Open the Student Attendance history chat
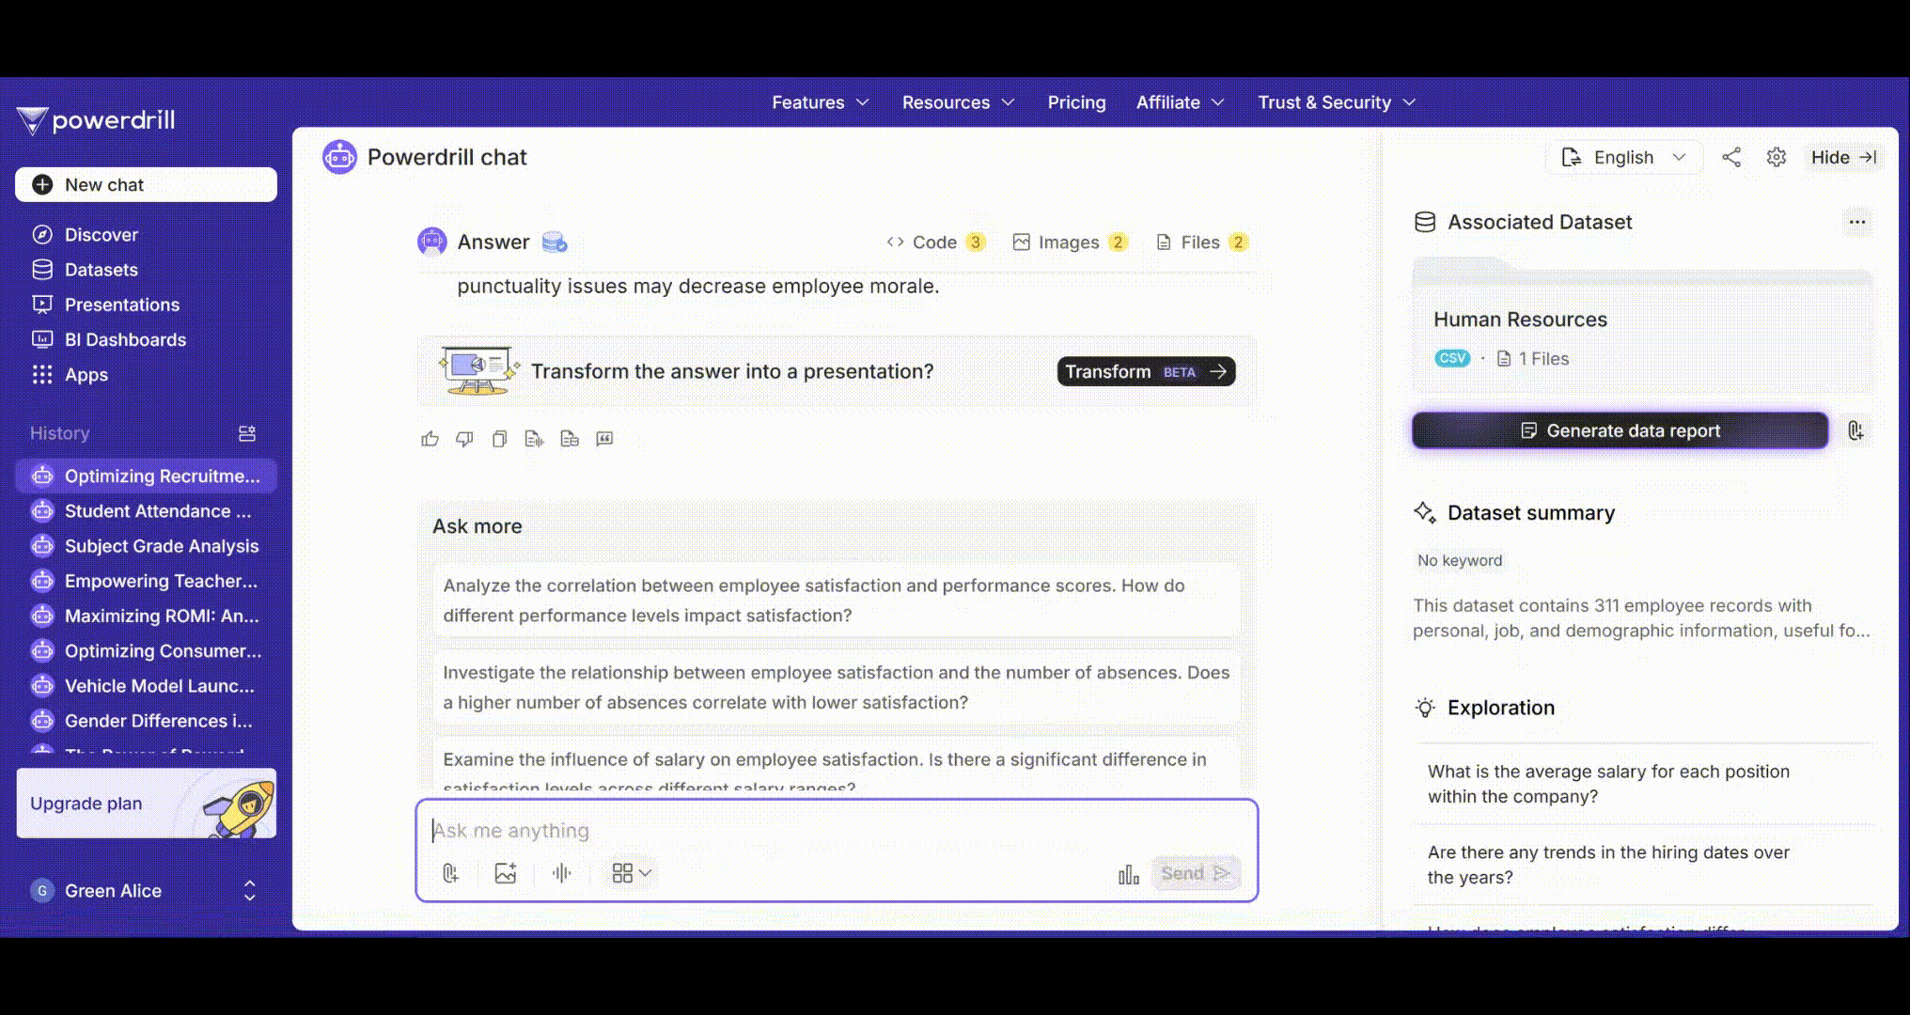Image resolution: width=1910 pixels, height=1015 pixels. [x=146, y=511]
